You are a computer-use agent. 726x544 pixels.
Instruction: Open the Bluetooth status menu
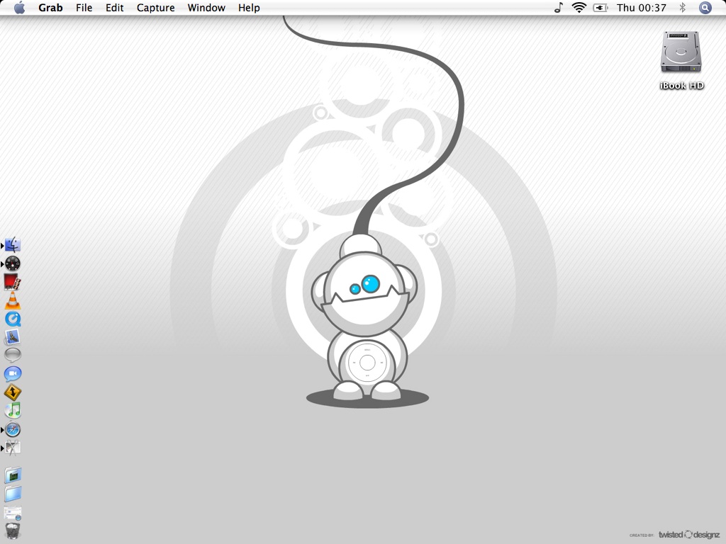coord(682,7)
